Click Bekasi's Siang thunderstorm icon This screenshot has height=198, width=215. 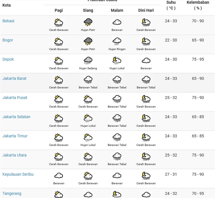[x=88, y=22]
